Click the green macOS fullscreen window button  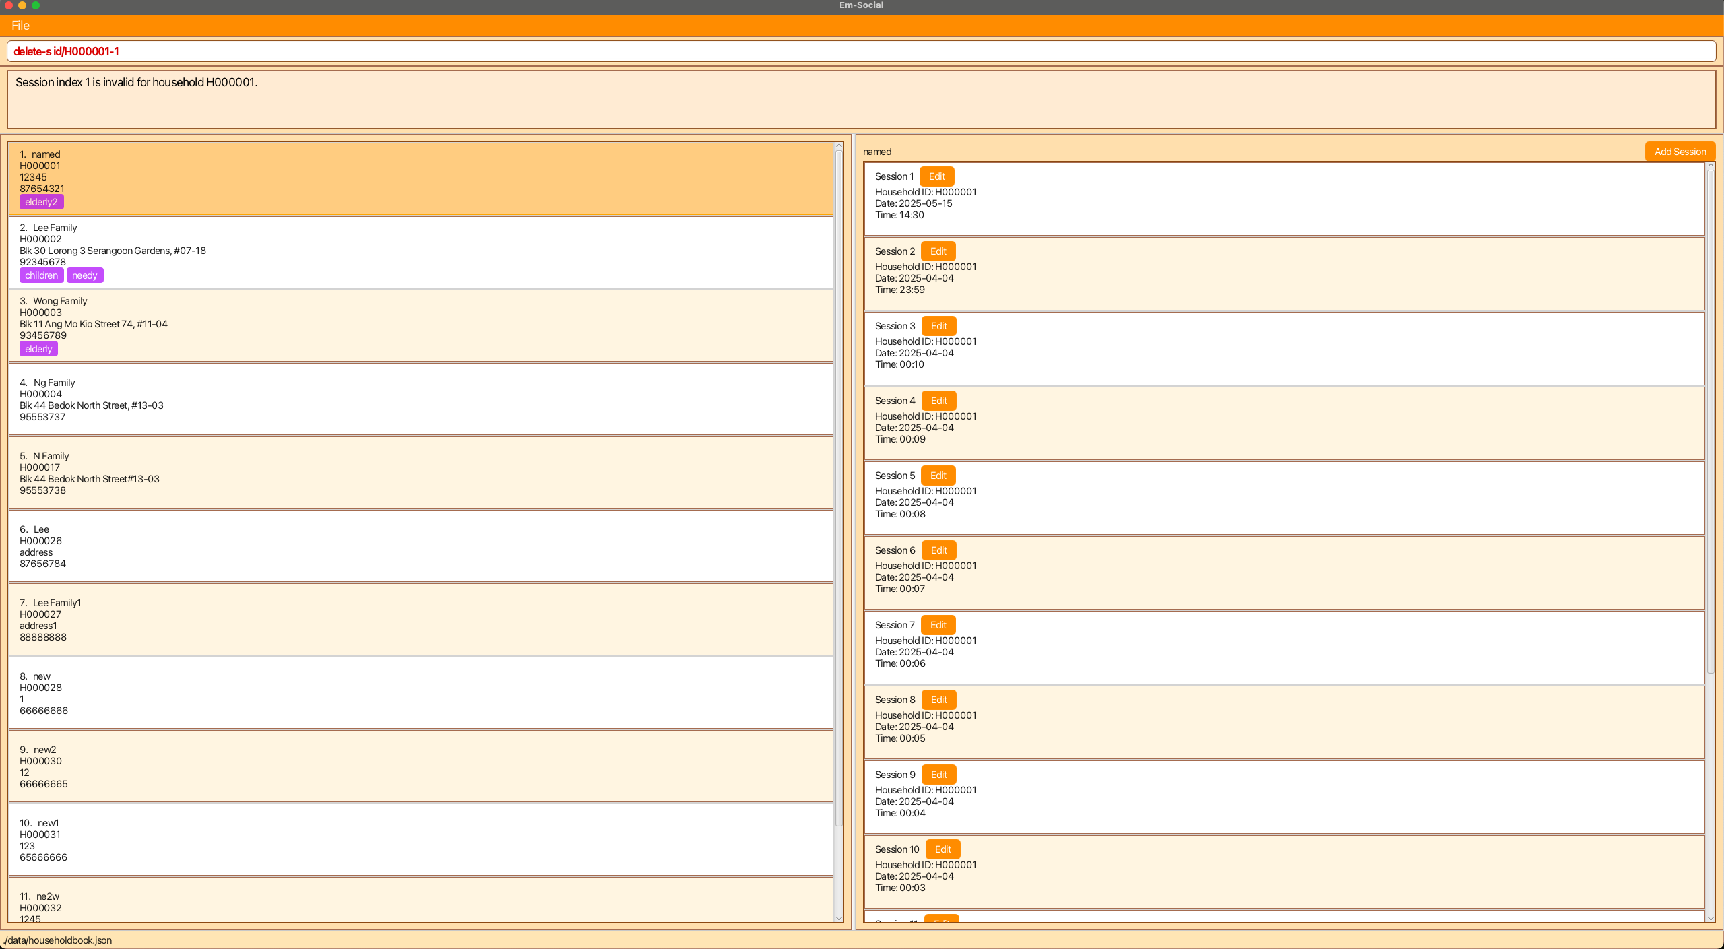(36, 5)
